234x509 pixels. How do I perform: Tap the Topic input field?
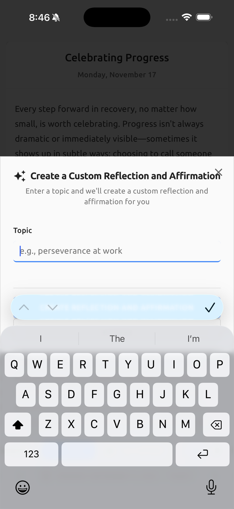(x=117, y=251)
